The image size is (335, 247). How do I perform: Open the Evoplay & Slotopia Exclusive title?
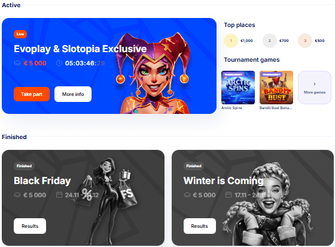pyautogui.click(x=80, y=49)
